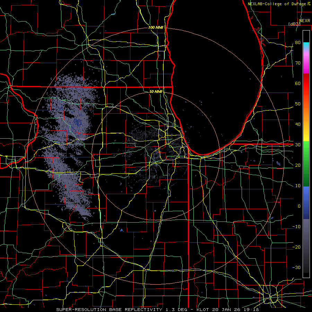Click the 20 value on the dBZ scale
Viewport: 312px width, 312px height.
pos(298,165)
